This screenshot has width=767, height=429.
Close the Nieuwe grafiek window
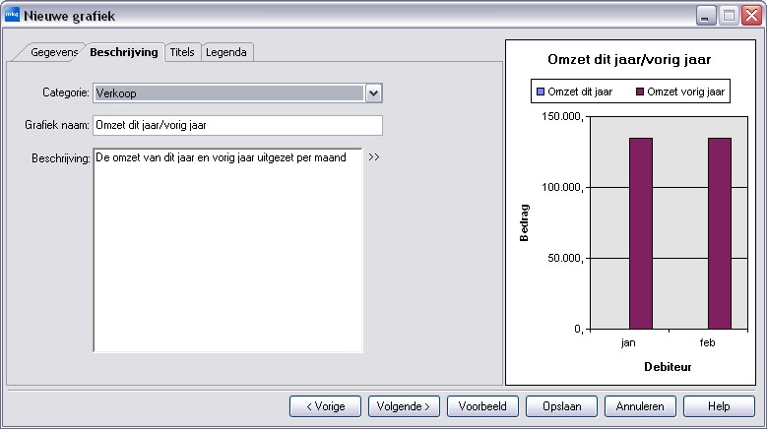pos(751,16)
